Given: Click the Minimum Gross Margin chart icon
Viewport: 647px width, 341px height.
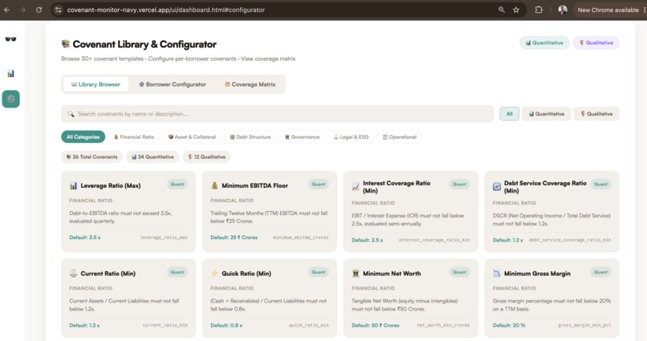Looking at the screenshot, I should click(x=497, y=274).
